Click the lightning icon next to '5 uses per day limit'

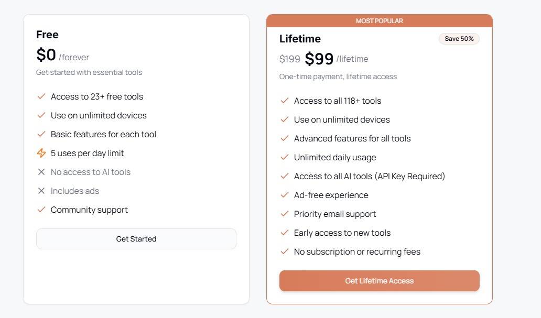tap(41, 153)
